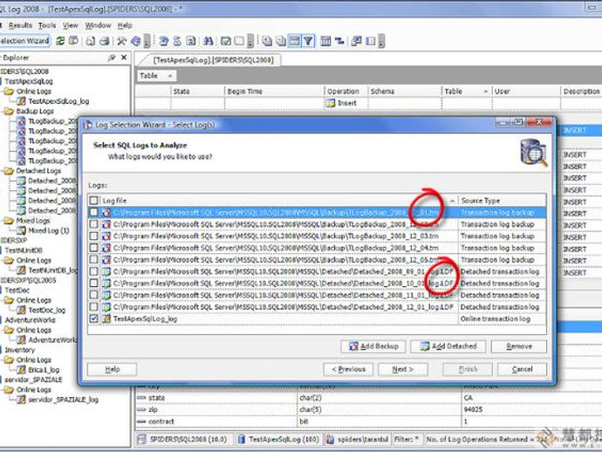
Task: Click the binoculars Find toolbar icon
Action: pos(209,41)
